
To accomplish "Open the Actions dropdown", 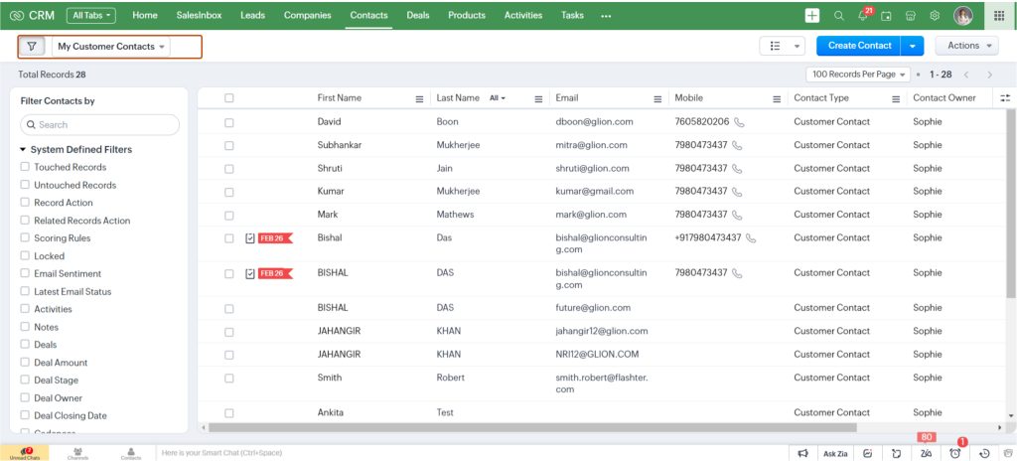I will [966, 46].
